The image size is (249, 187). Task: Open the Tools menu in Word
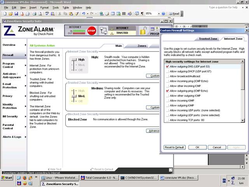56,8
